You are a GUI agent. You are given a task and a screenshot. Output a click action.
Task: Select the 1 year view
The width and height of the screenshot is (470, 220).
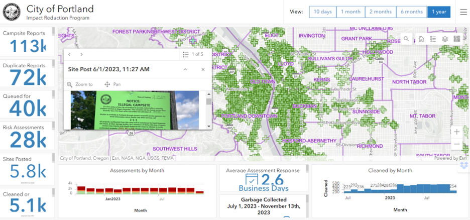439,12
